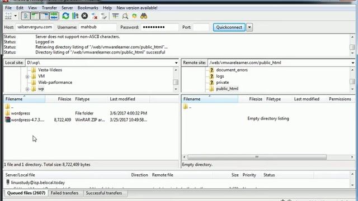Sort local files by Filename column
Image resolution: width=358 pixels, height=201 pixels.
click(x=24, y=99)
